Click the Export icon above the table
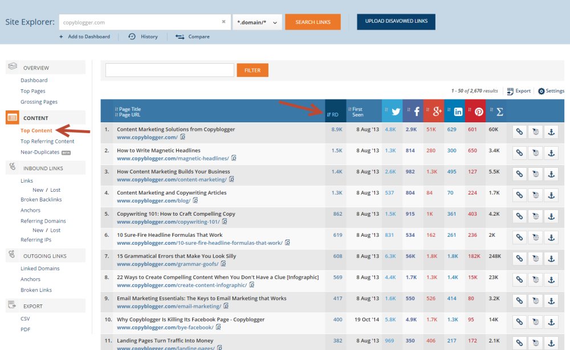 [510, 91]
